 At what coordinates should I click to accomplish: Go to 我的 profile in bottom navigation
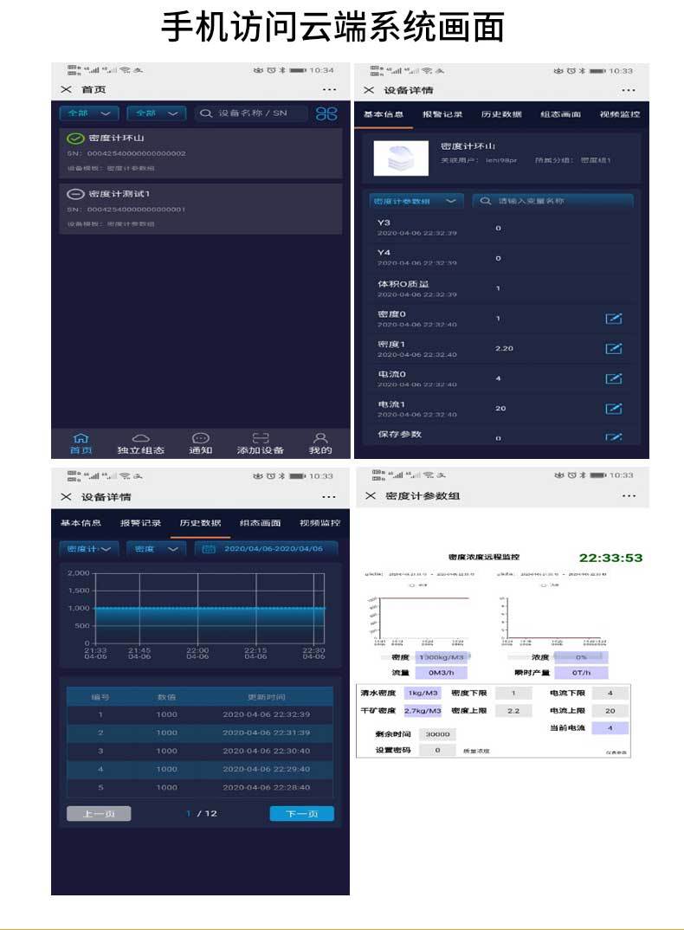[320, 443]
